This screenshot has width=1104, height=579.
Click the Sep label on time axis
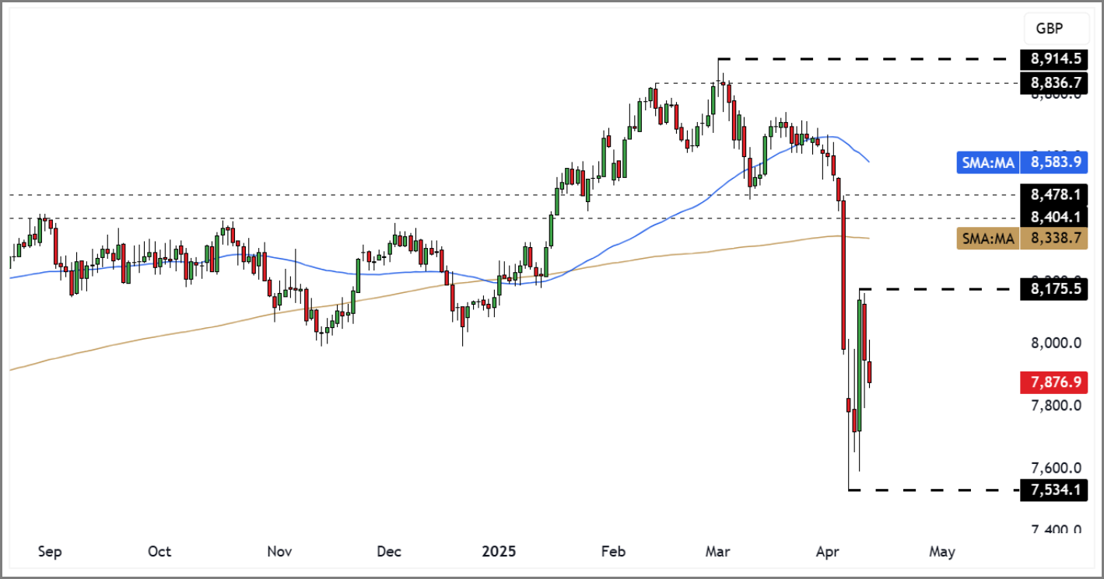50,552
